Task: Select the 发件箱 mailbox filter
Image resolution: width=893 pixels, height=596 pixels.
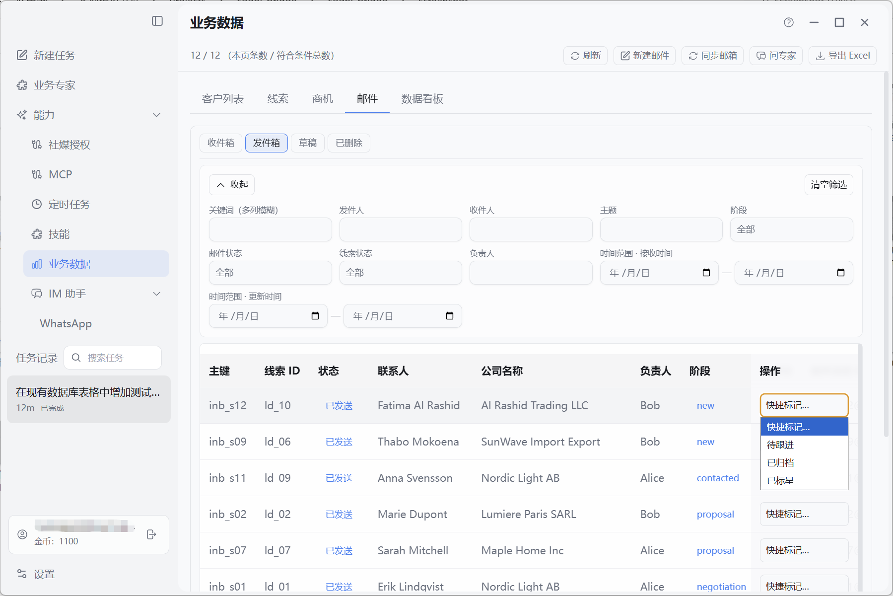Action: point(267,143)
